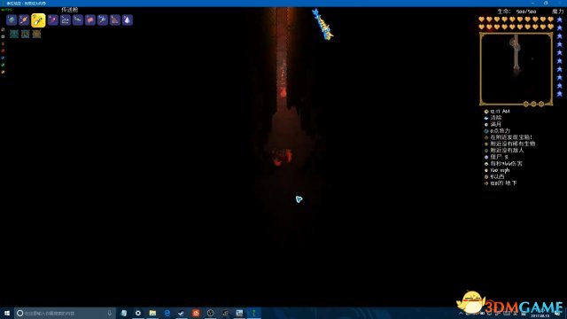Click the 传送枪 selected item name

click(70, 10)
